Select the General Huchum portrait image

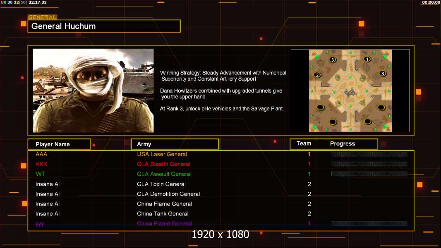tap(93, 91)
